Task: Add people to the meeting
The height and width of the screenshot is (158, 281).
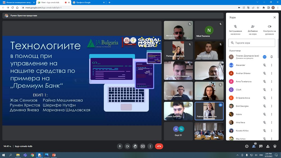Action: (x=253, y=30)
